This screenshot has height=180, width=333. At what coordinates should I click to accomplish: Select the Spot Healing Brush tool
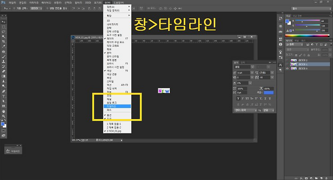tap(4, 52)
